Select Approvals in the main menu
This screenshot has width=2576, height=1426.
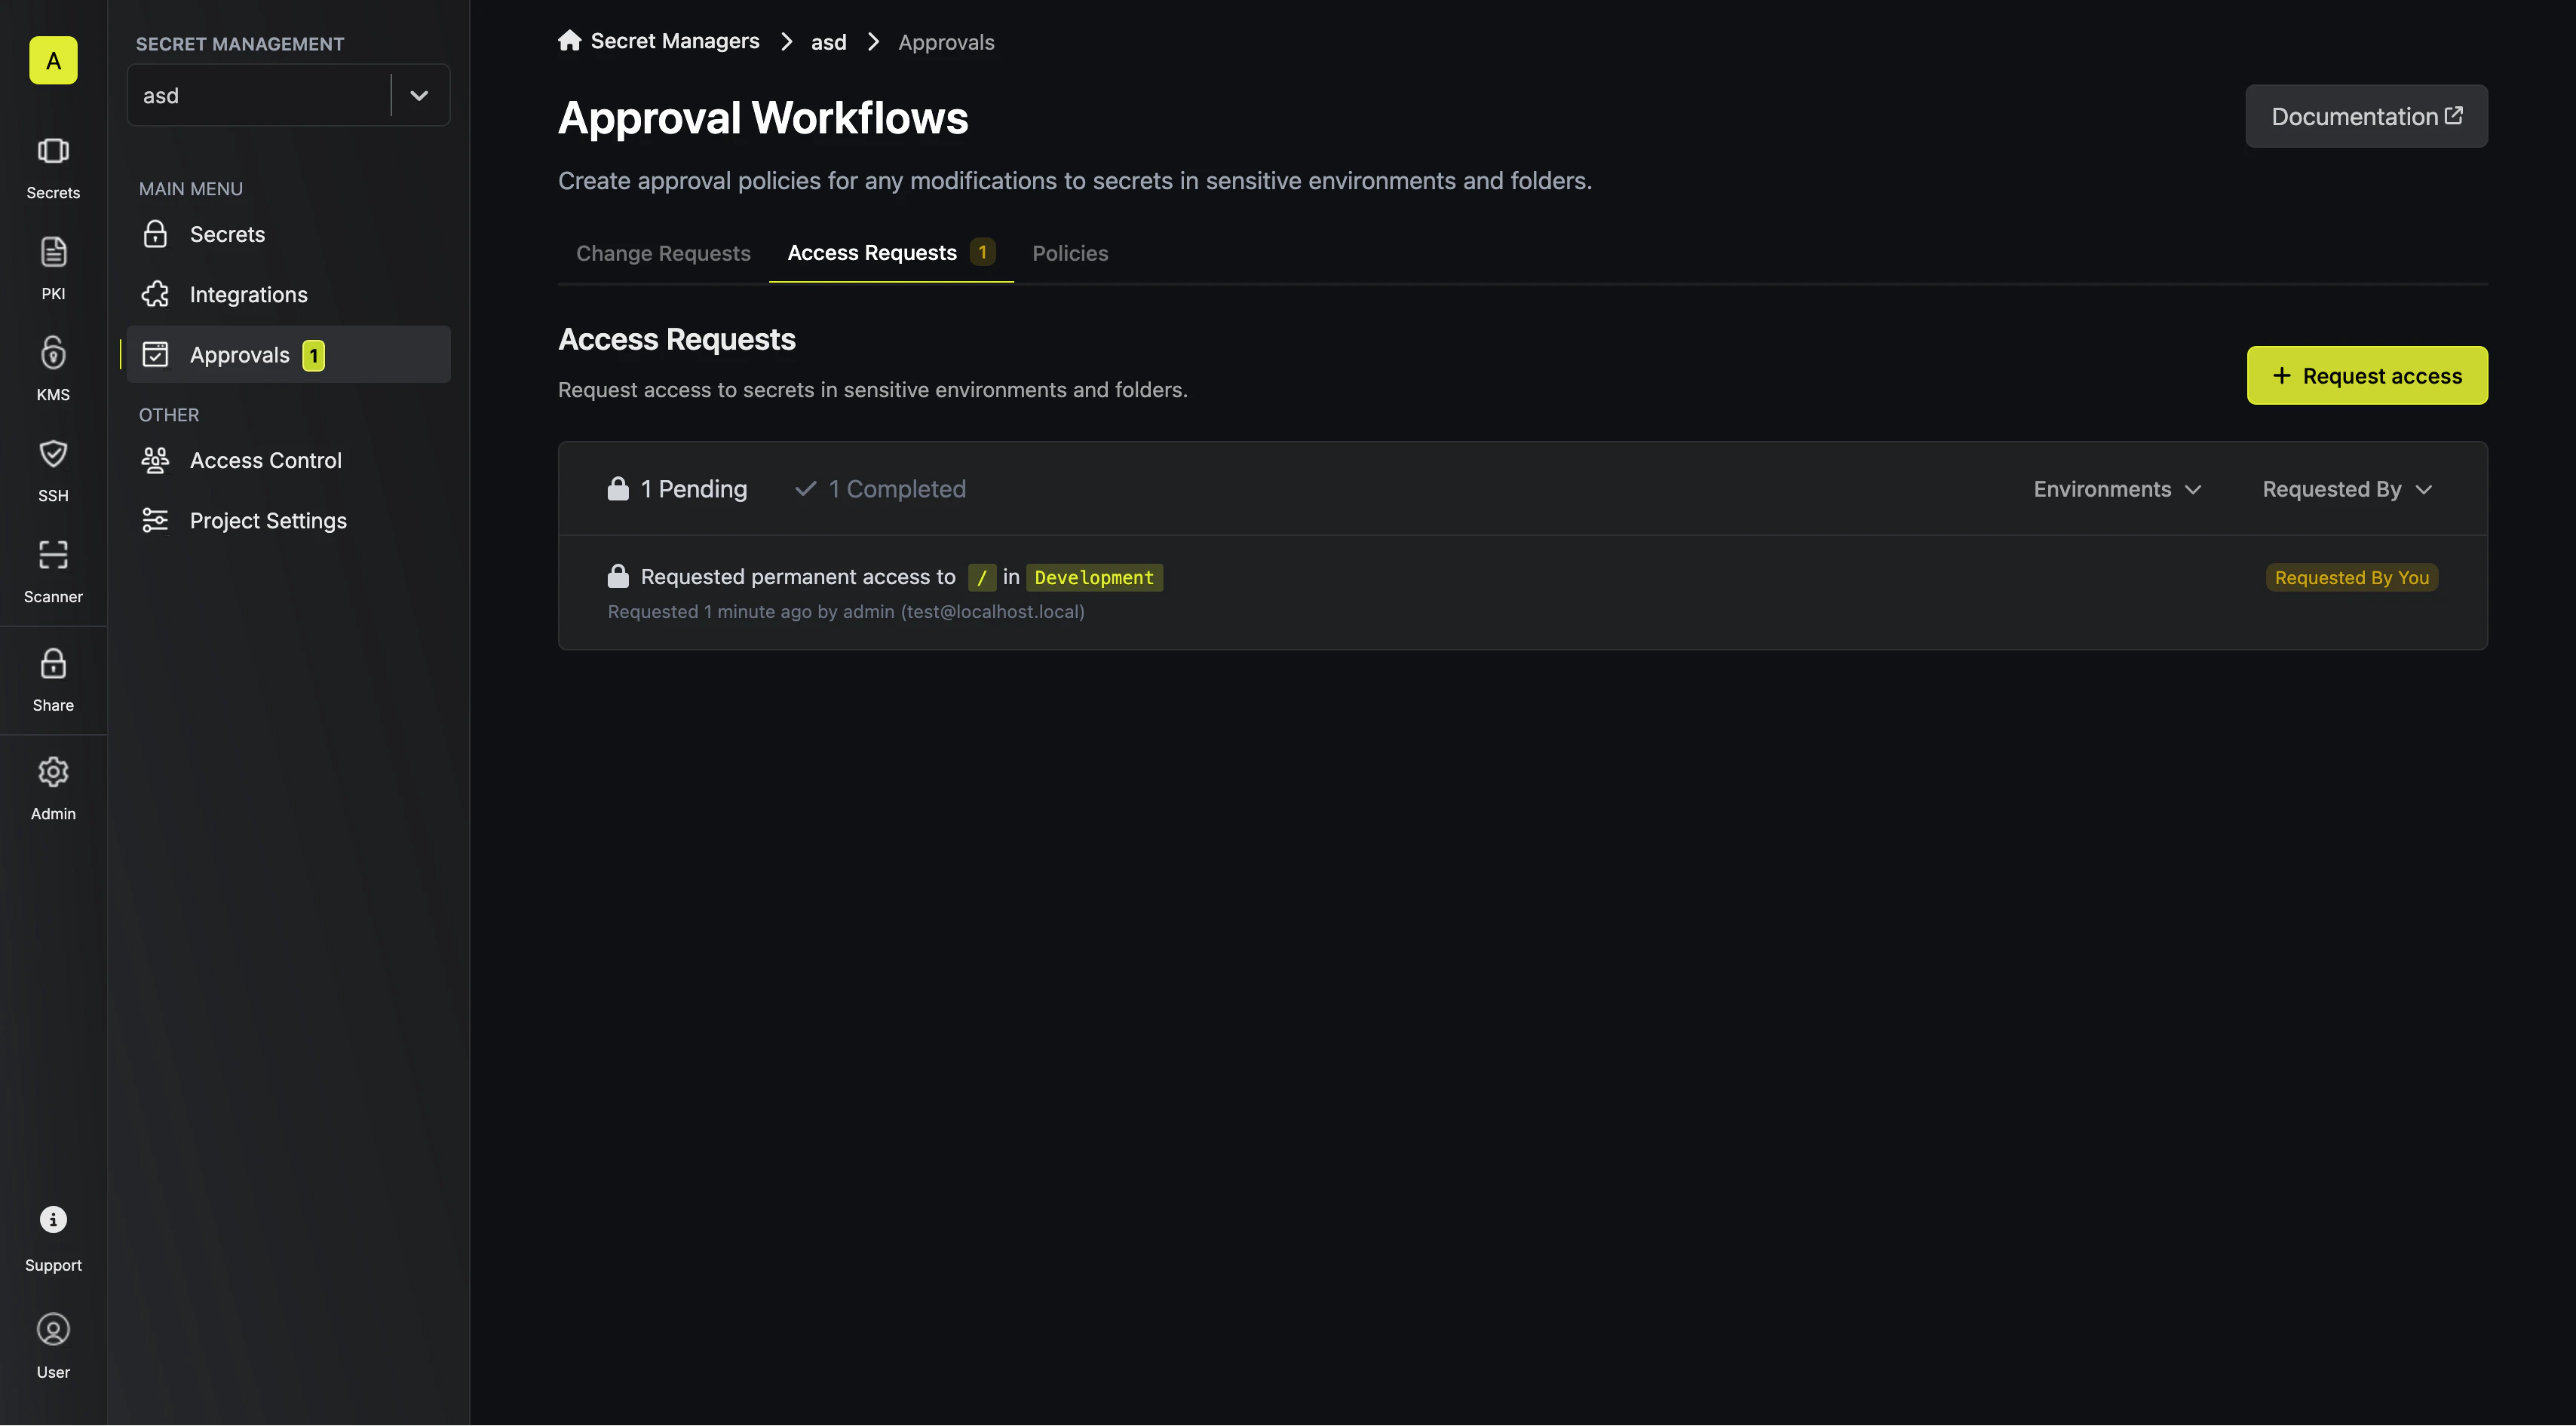pos(288,355)
